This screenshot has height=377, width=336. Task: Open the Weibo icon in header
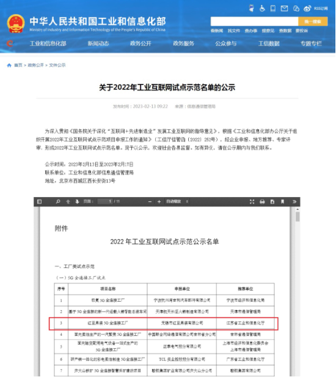coord(307,9)
